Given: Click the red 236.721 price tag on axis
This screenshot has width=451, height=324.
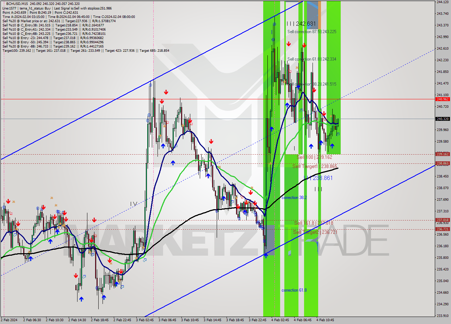Looking at the screenshot, I should (443, 229).
